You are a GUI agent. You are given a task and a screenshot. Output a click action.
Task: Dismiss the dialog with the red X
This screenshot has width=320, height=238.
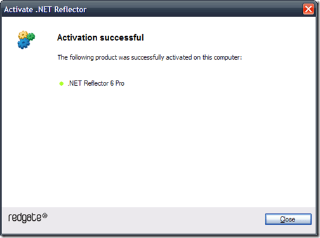(309, 9)
